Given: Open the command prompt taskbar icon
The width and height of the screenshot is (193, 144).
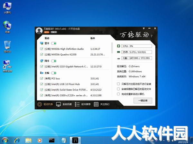Looking at the screenshot, I should tap(51, 140).
